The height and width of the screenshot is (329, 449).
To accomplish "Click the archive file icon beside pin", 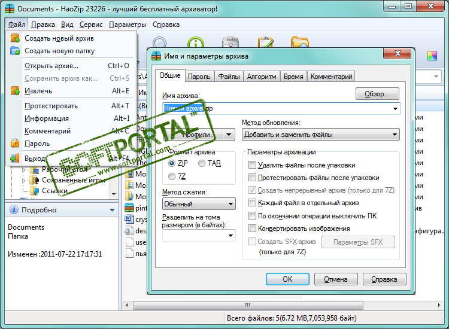I will tap(129, 208).
